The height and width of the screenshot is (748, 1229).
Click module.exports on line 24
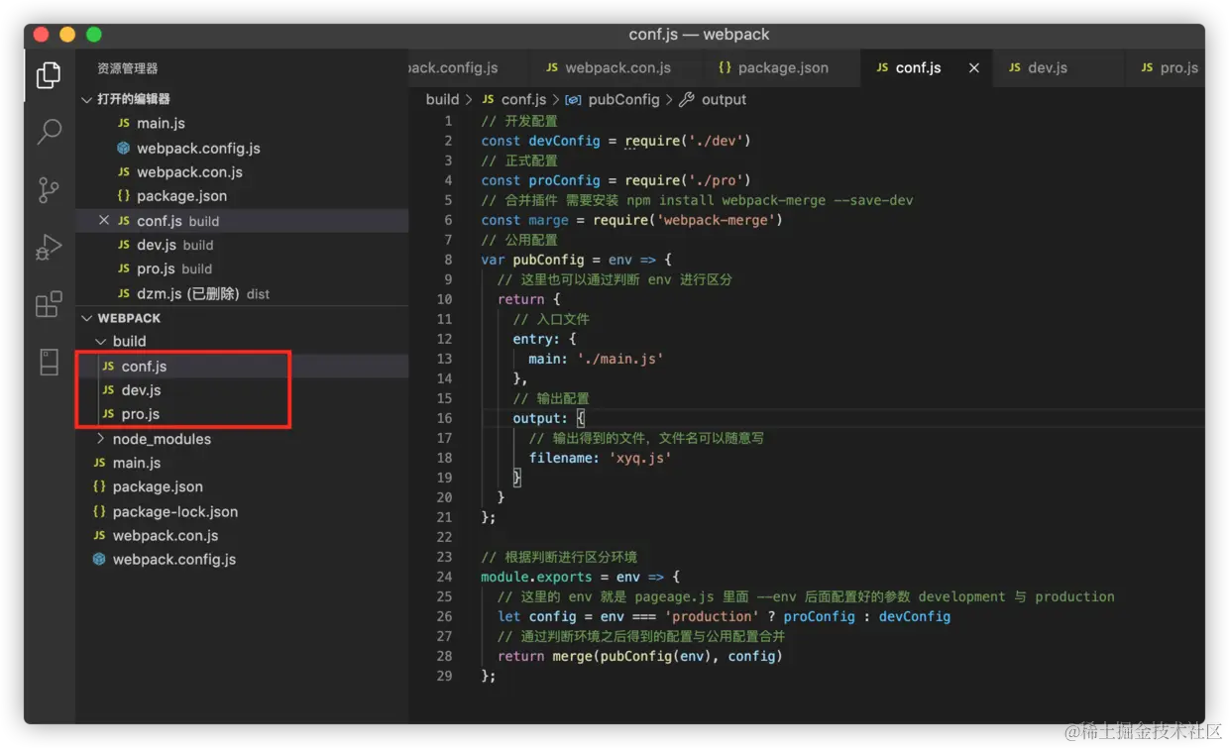coord(536,577)
